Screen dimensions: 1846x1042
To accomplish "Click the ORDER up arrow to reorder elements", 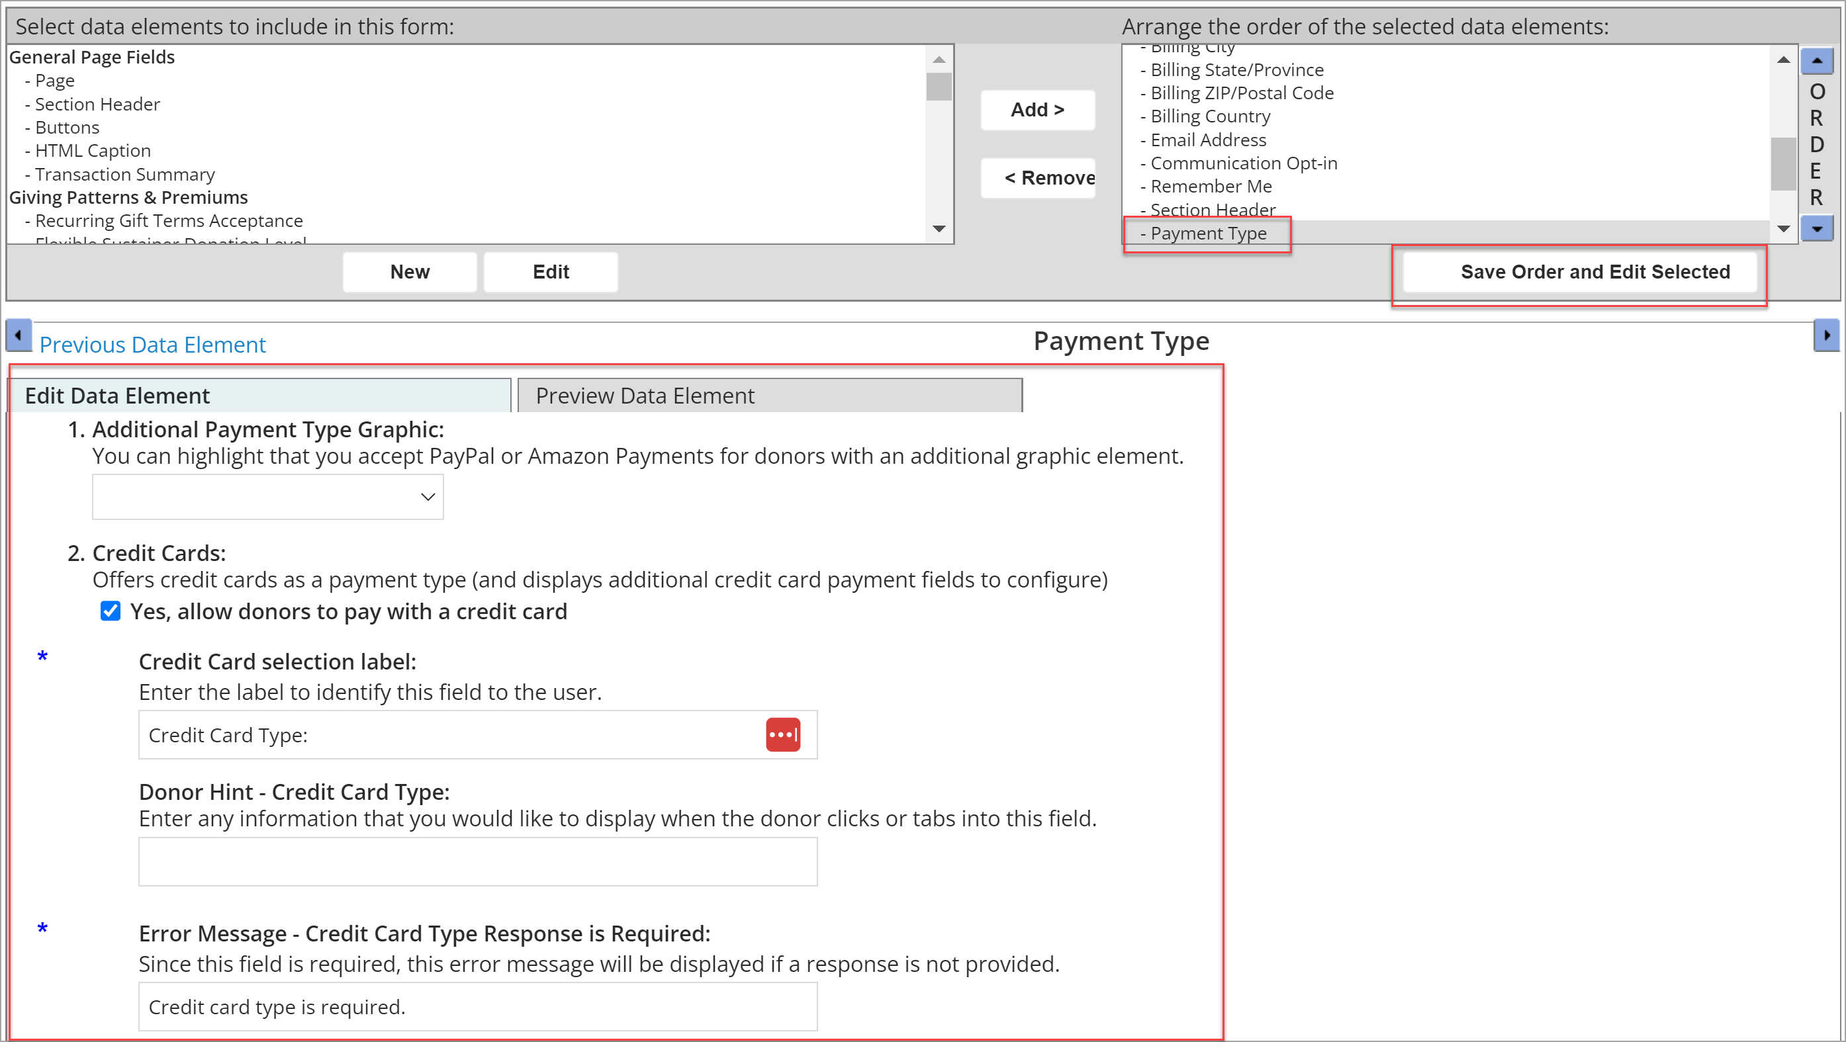I will coord(1818,61).
